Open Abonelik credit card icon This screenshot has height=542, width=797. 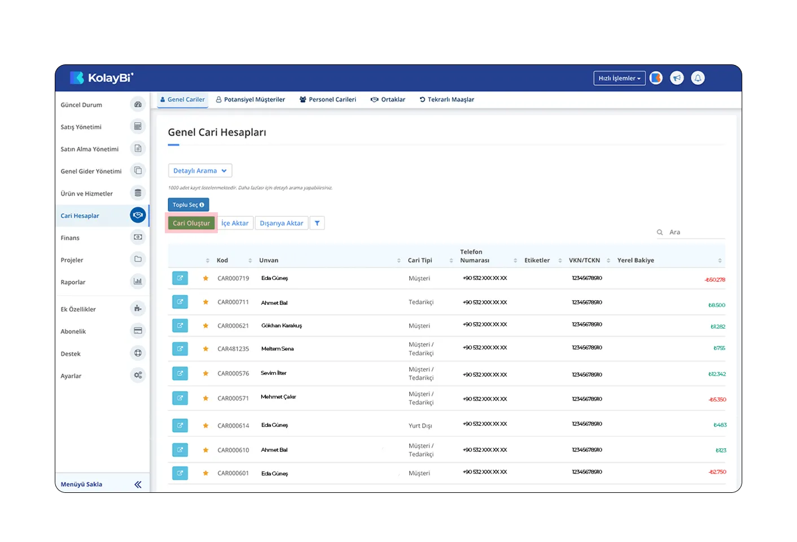point(138,331)
